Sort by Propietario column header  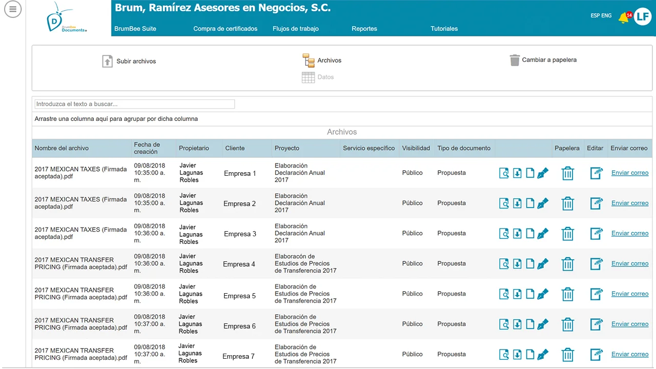pos(199,148)
